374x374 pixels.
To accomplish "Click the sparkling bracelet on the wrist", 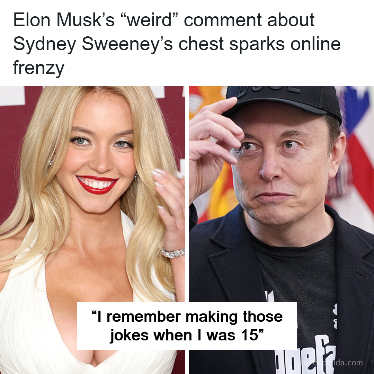I will [x=173, y=253].
